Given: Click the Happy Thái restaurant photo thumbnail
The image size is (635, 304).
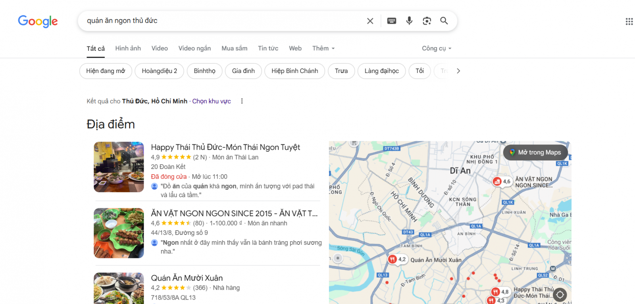Looking at the screenshot, I should [119, 167].
